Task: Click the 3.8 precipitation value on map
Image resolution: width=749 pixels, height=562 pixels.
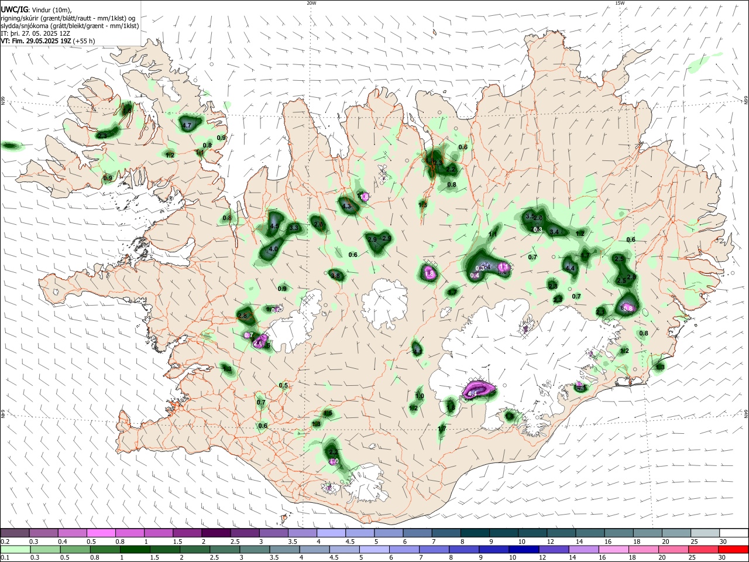Action: (x=335, y=276)
